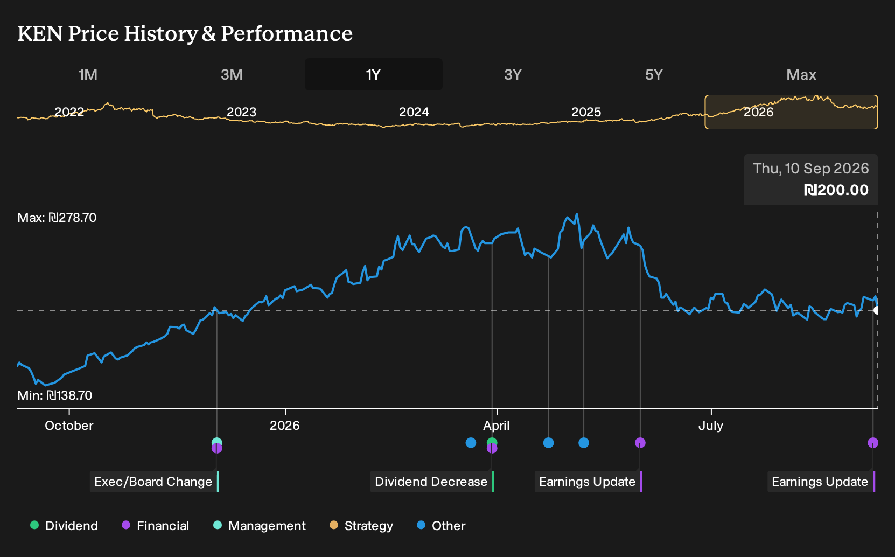Viewport: 895px width, 557px height.
Task: Click the KEN Price History & Performance title
Action: tap(185, 33)
